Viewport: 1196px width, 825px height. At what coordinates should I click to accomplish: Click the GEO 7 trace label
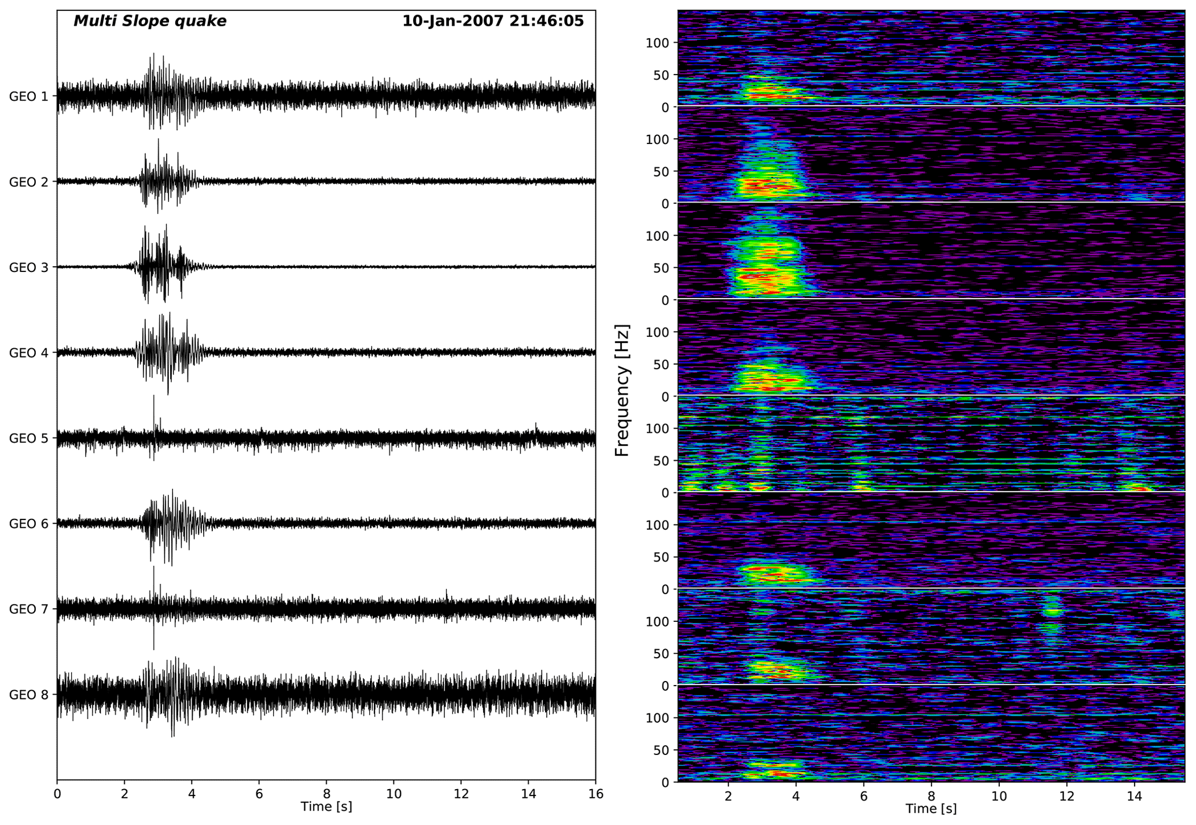[28, 609]
